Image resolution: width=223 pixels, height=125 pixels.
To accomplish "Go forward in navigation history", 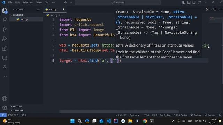I will point(71,2).
